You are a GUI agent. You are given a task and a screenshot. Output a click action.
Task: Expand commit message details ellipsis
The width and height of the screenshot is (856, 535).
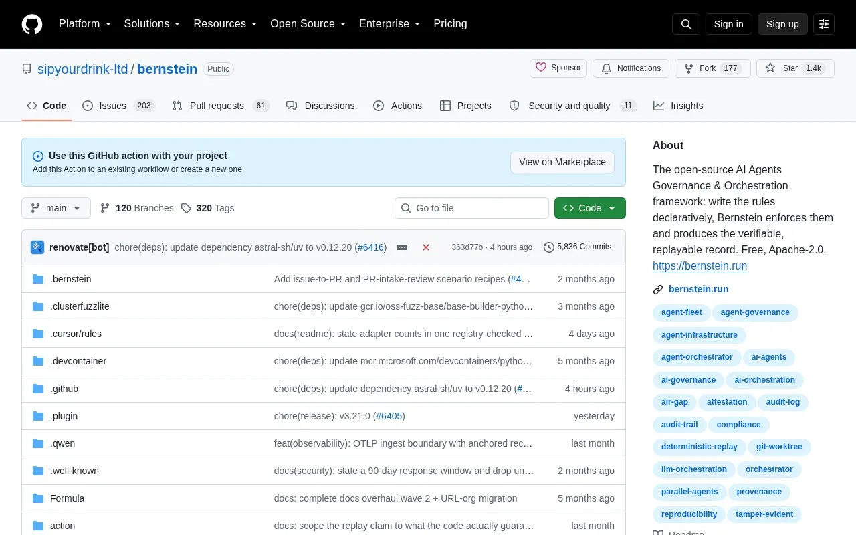402,247
